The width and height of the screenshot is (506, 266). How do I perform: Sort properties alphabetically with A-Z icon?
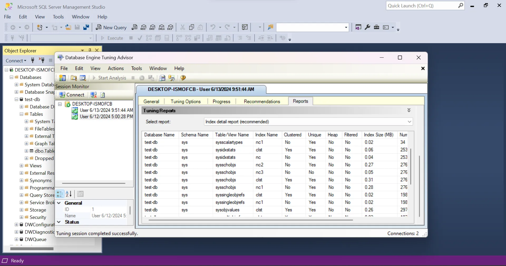tap(69, 194)
